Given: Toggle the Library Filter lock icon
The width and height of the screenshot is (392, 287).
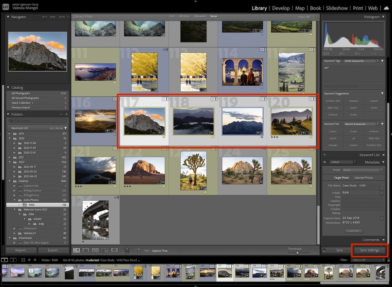Looking at the screenshot, I should (x=316, y=16).
